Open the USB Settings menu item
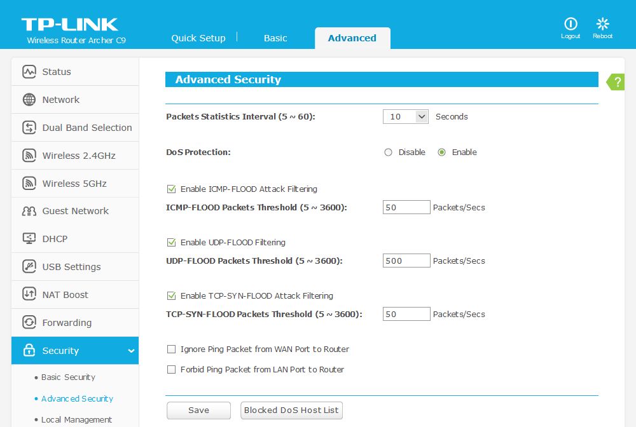 75,267
